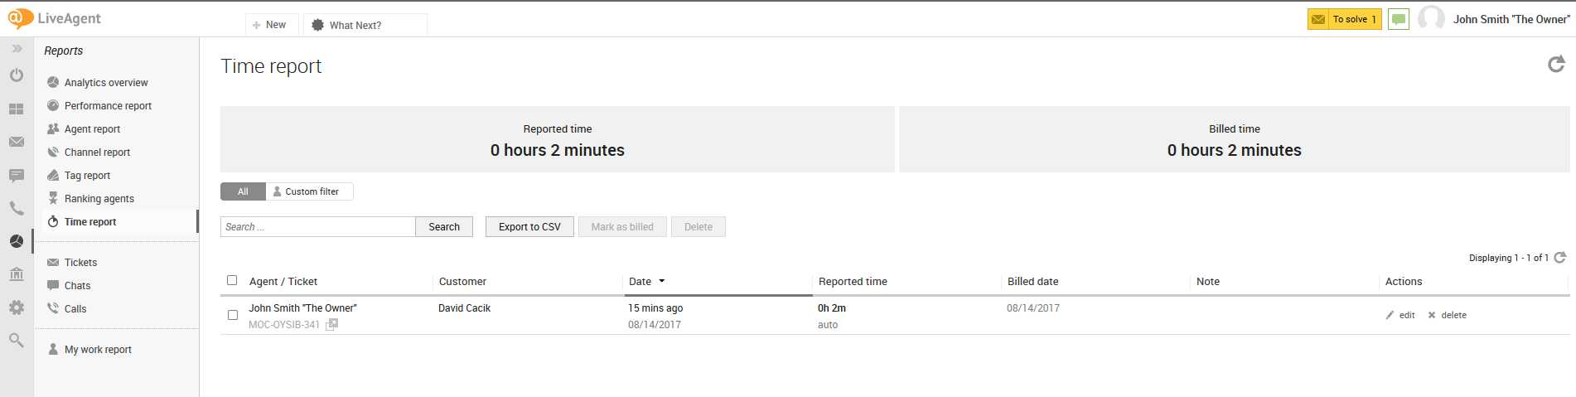Click the green chat status icon
1576x397 pixels.
pyautogui.click(x=1399, y=19)
